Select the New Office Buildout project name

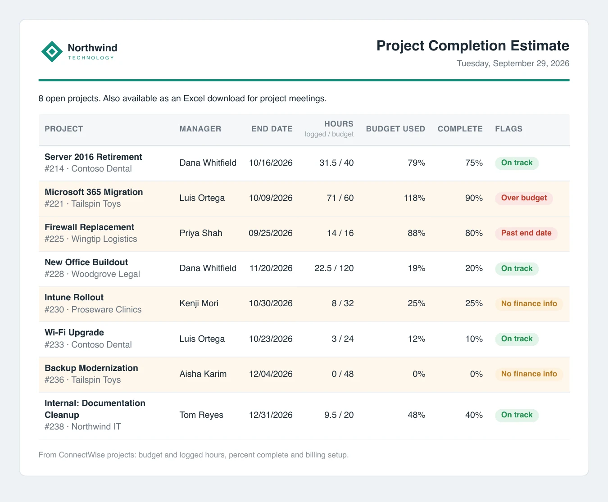(x=86, y=262)
